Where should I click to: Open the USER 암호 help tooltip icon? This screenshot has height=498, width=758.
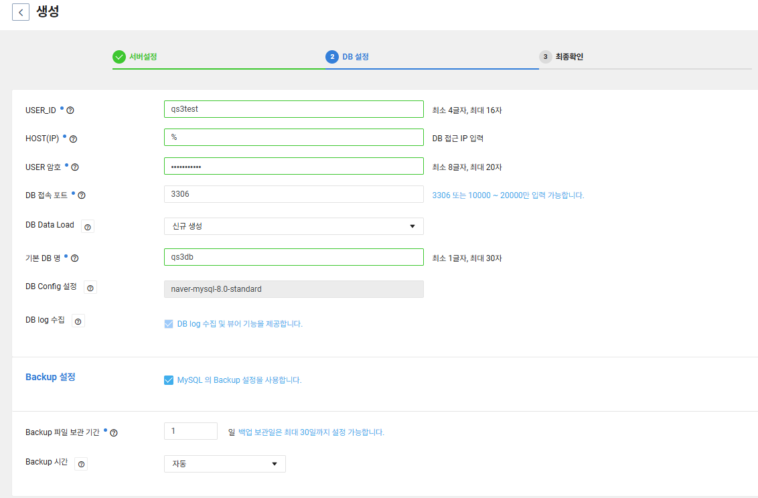(x=75, y=167)
